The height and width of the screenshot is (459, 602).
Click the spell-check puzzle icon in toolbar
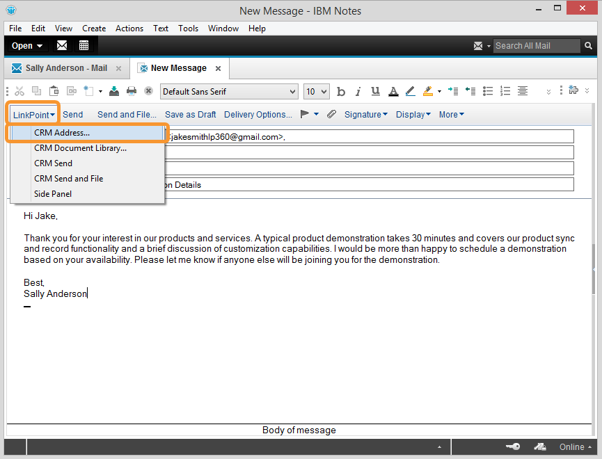coord(573,90)
